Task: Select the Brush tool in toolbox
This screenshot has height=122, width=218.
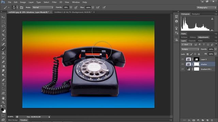Action: [3, 49]
